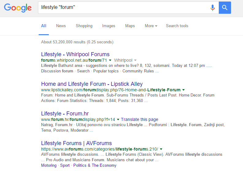Open Politics & The Economy sitelink
The width and height of the screenshot is (243, 171).
coord(95,165)
